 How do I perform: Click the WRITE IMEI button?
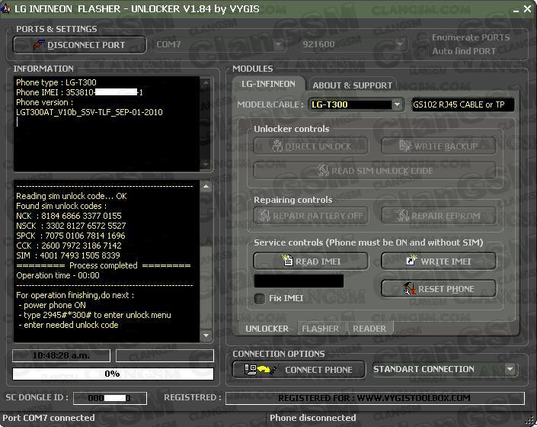click(439, 261)
